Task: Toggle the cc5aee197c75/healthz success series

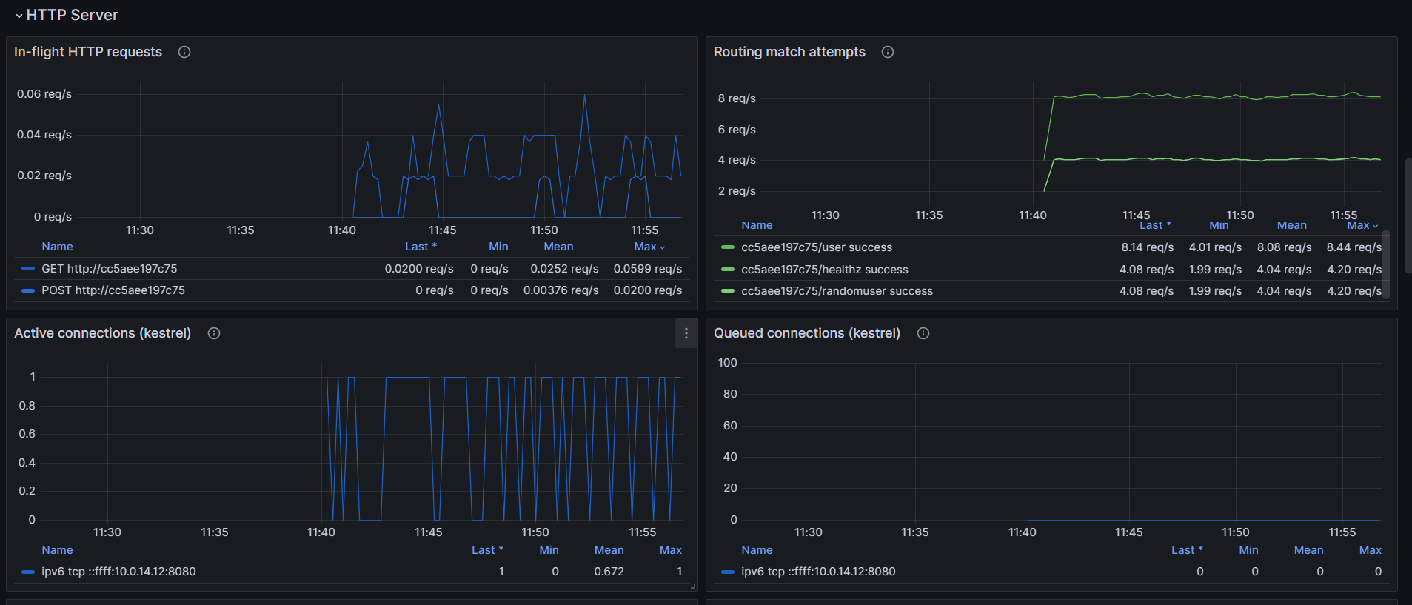Action: pyautogui.click(x=824, y=270)
